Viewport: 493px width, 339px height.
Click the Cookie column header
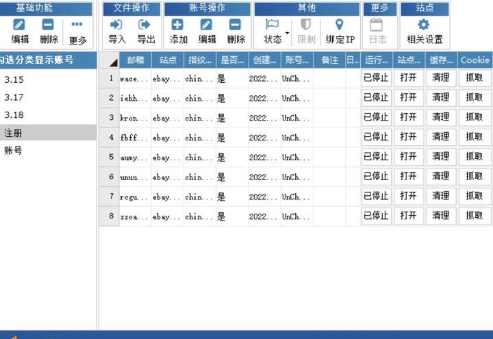pos(475,60)
